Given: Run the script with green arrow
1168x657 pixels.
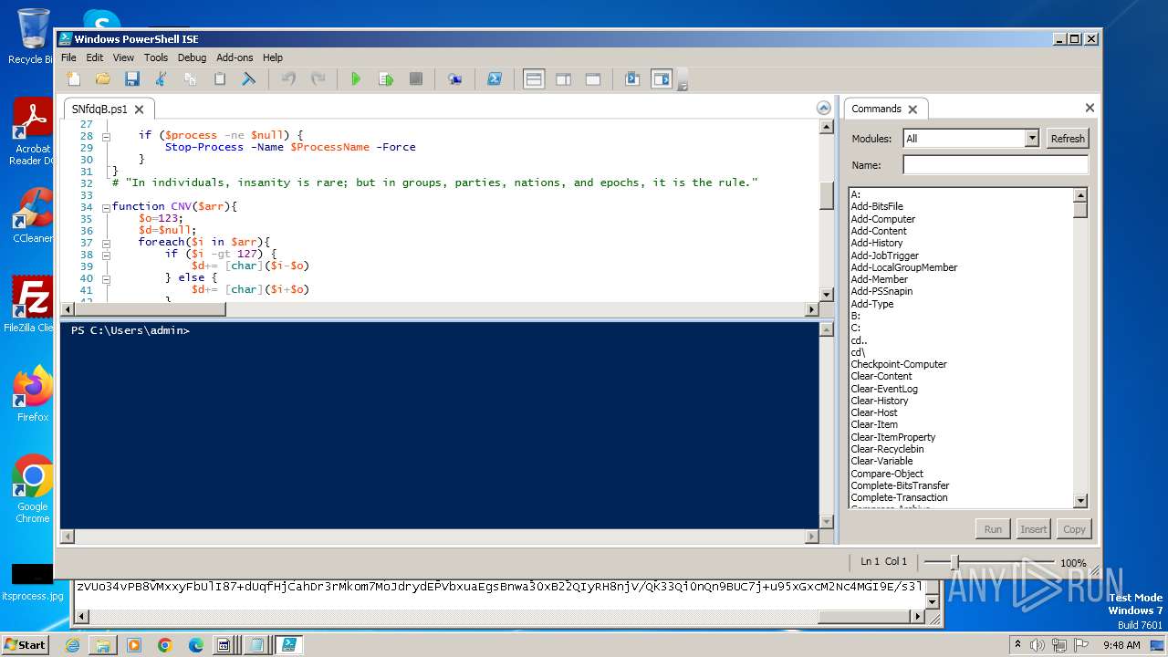Looking at the screenshot, I should (356, 79).
